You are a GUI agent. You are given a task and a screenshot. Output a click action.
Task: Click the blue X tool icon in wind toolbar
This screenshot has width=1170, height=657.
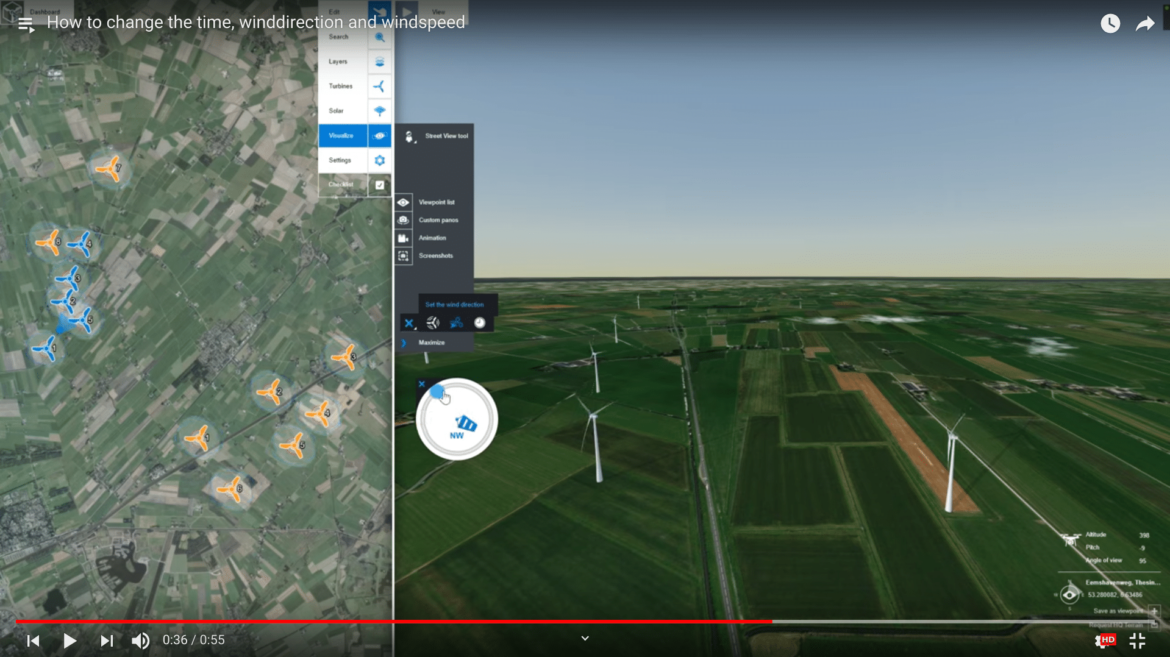408,323
